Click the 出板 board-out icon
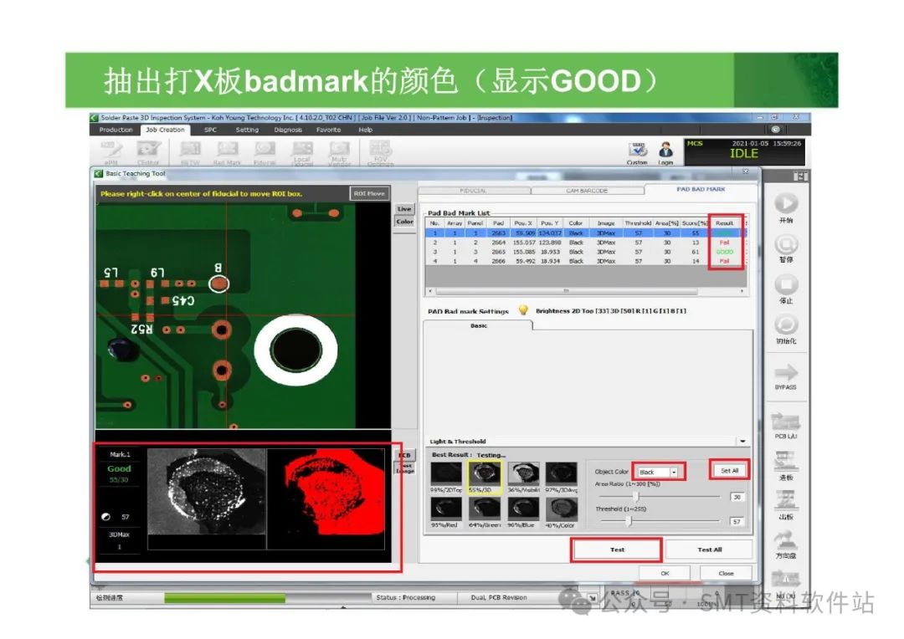The width and height of the screenshot is (904, 639). click(786, 500)
